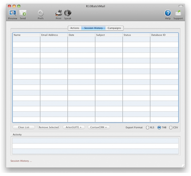Select TAB export format

(x=159, y=127)
